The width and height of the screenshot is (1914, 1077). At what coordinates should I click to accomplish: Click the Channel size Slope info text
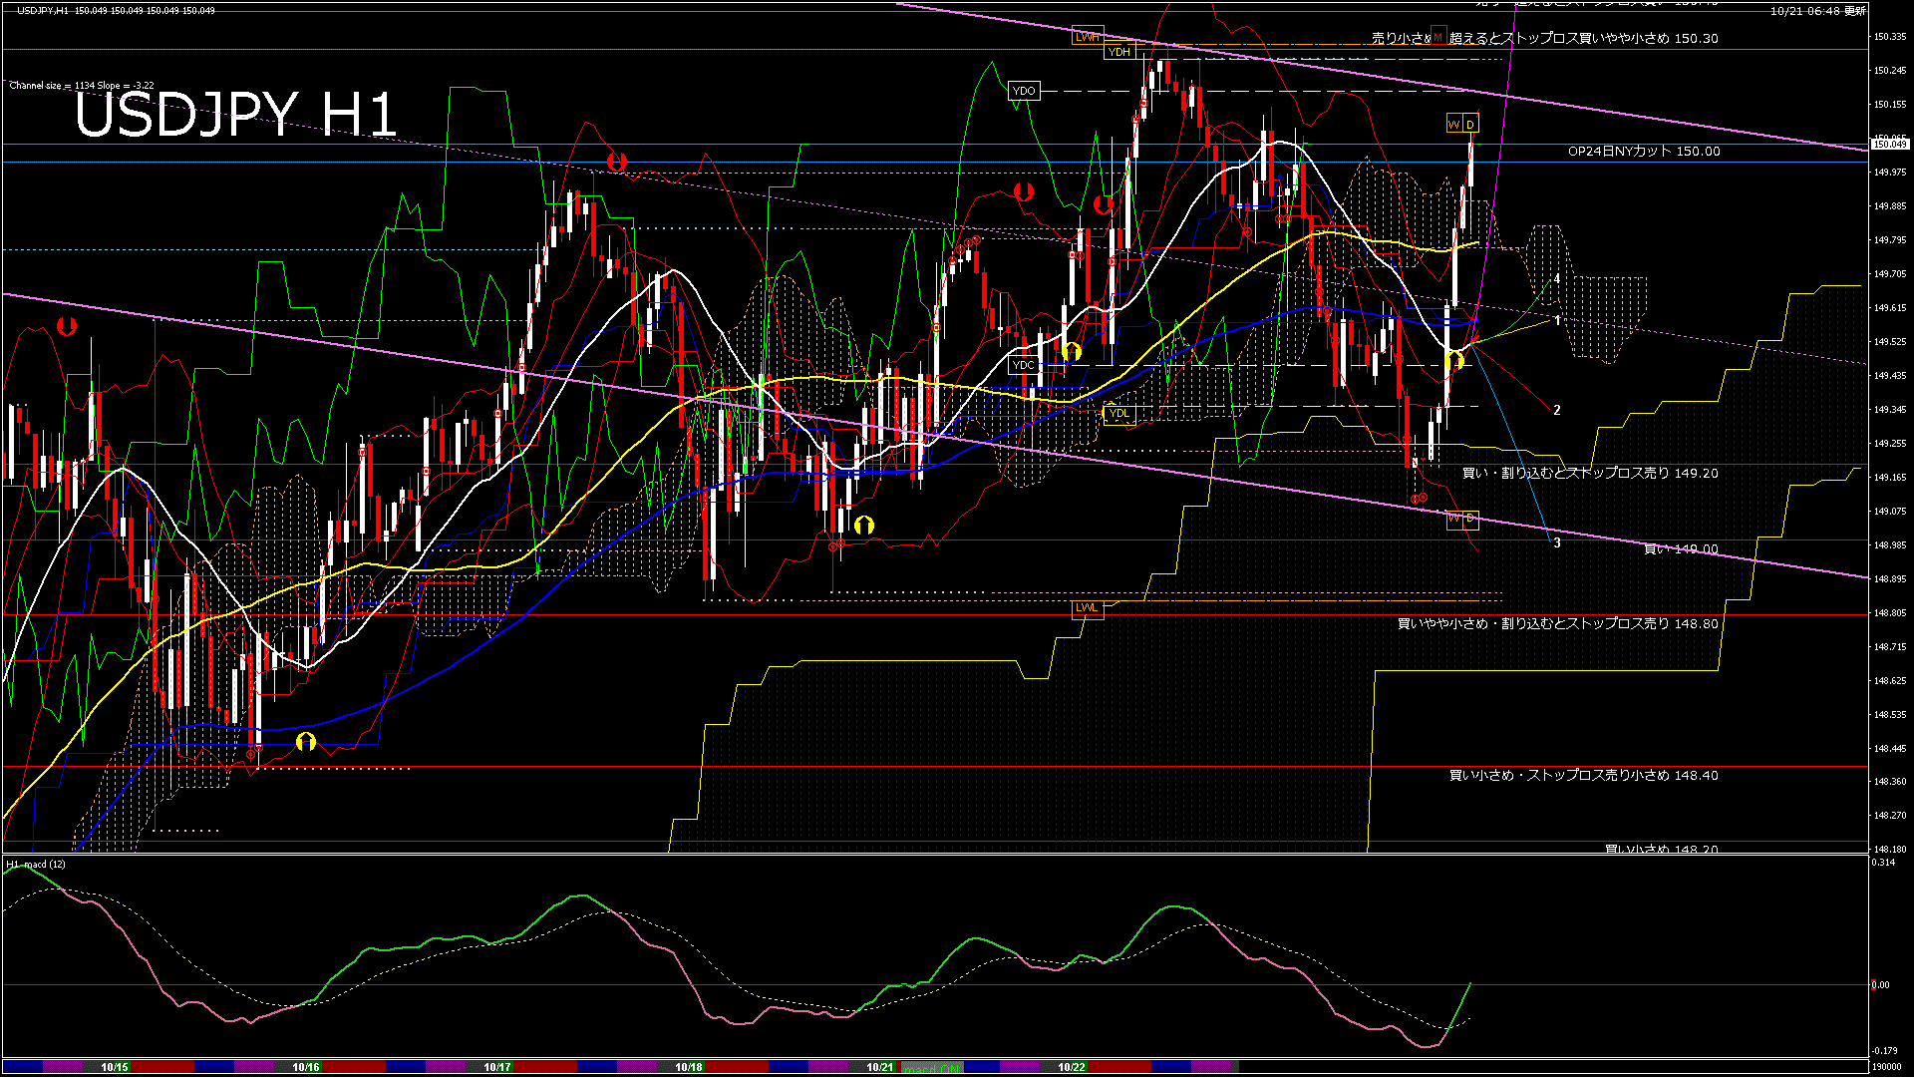[x=82, y=86]
